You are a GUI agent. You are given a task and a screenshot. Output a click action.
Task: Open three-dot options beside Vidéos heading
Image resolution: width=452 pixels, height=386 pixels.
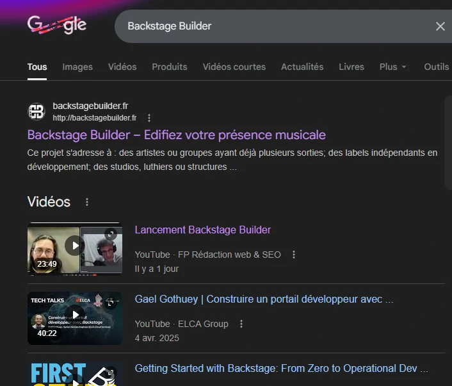click(x=87, y=202)
